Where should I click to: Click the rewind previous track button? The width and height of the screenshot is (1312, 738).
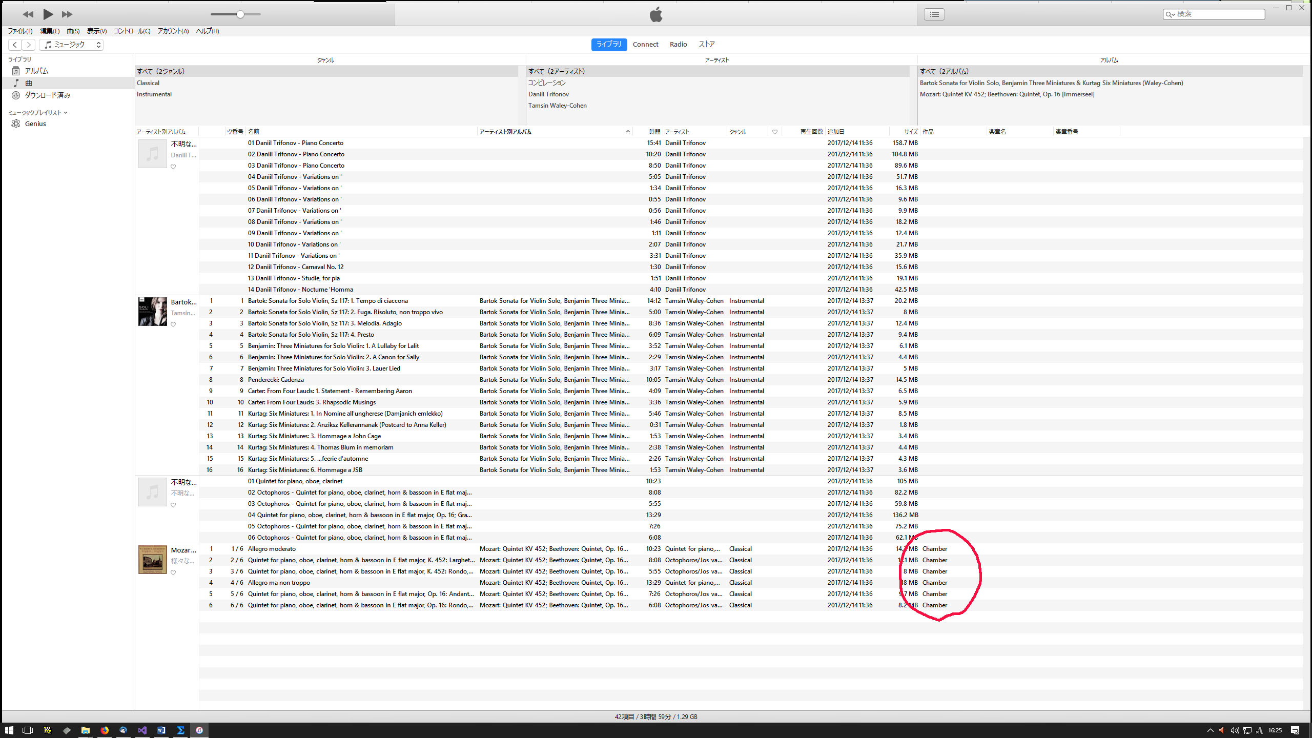(x=28, y=14)
